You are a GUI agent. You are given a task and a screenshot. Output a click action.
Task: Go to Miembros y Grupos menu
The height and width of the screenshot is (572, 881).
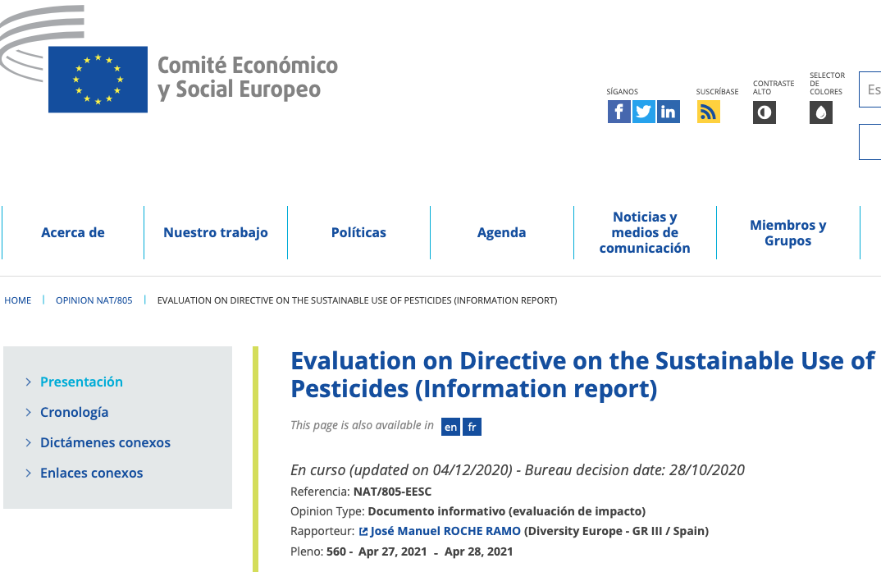[x=787, y=232]
